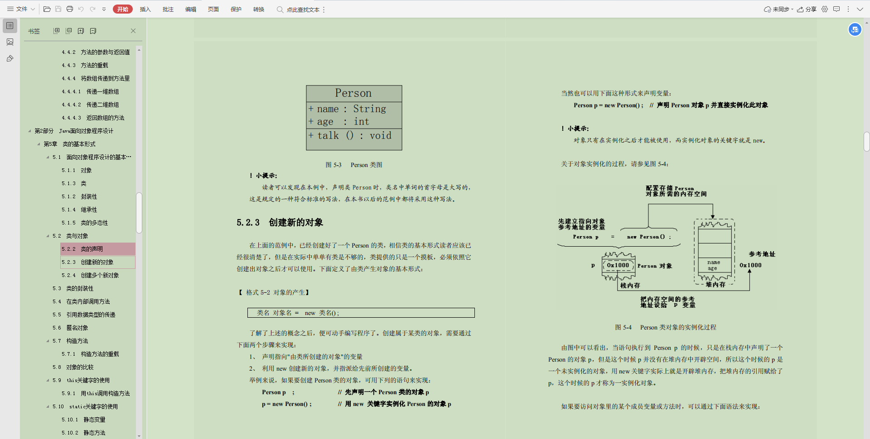Screen dimensions: 870x439
Task: Open WPS settings with the gear icon
Action: [825, 9]
